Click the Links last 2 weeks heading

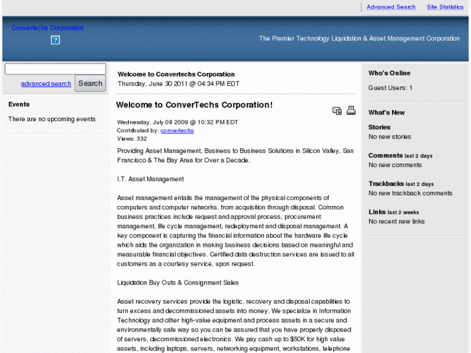click(393, 212)
